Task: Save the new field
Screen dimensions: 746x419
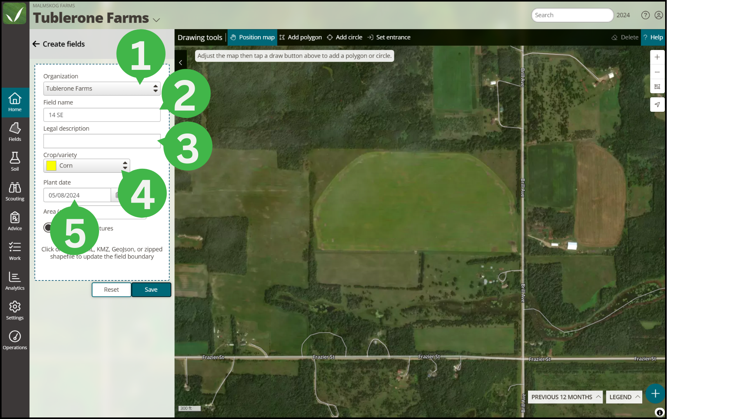Action: (151, 289)
